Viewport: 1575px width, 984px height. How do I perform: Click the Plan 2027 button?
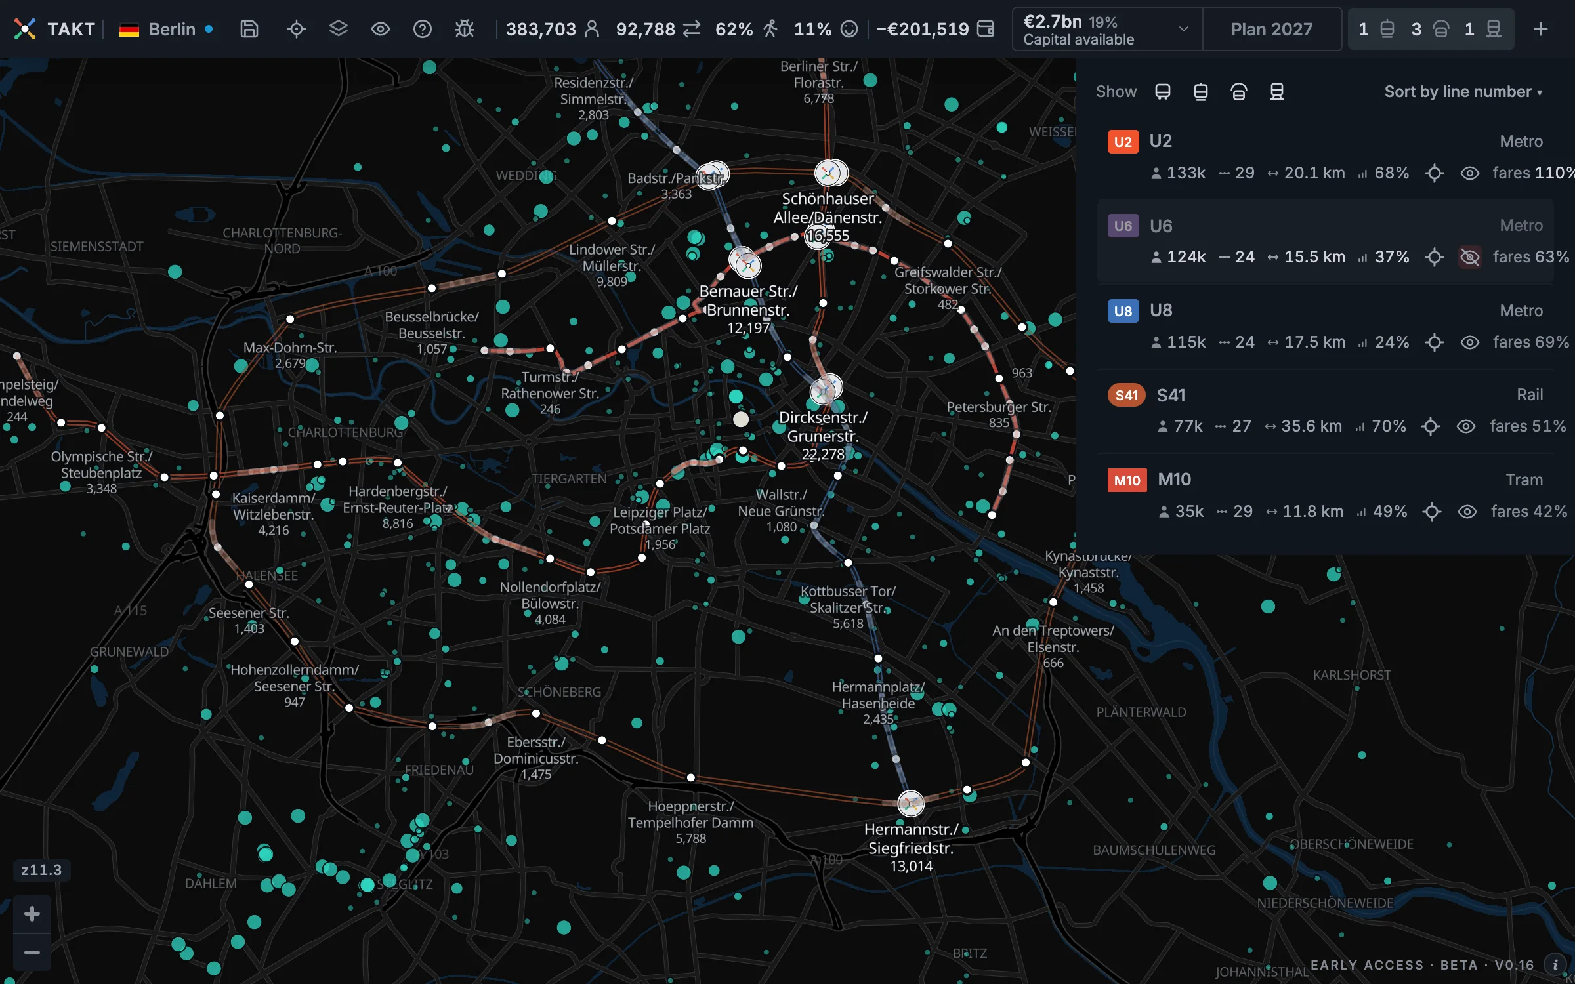coord(1272,29)
